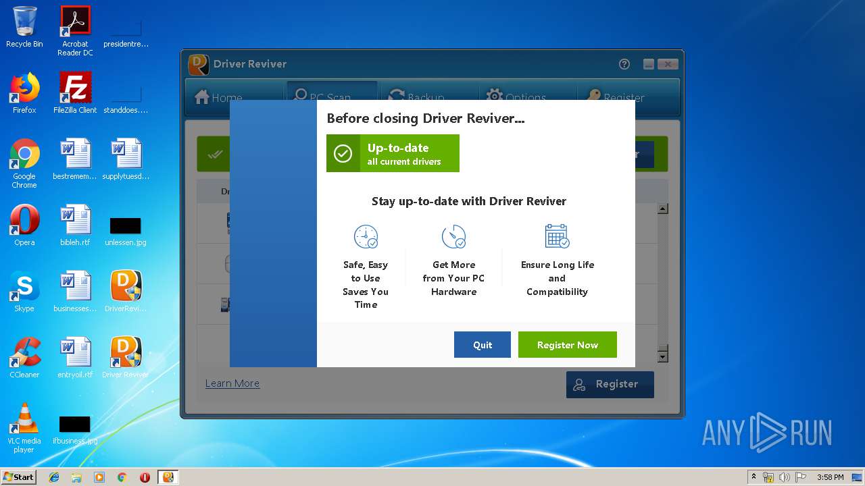Click the driver list scrollbar down arrow
Screen dimensions: 865x486
pyautogui.click(x=662, y=356)
